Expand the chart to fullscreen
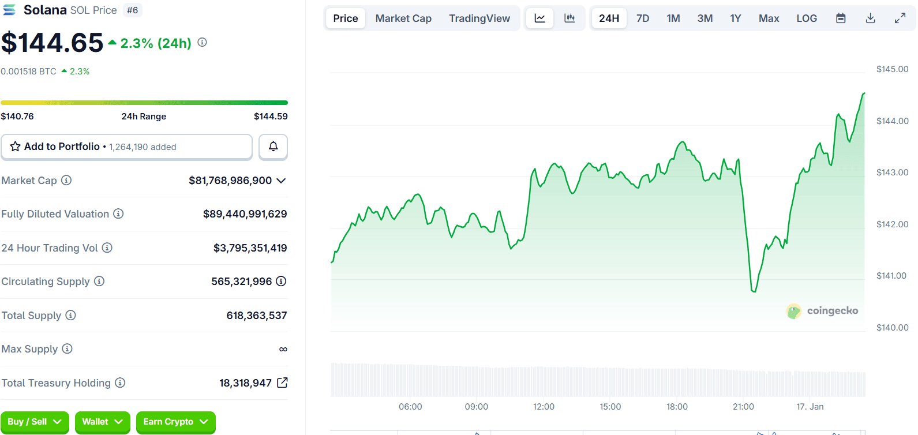 point(900,18)
